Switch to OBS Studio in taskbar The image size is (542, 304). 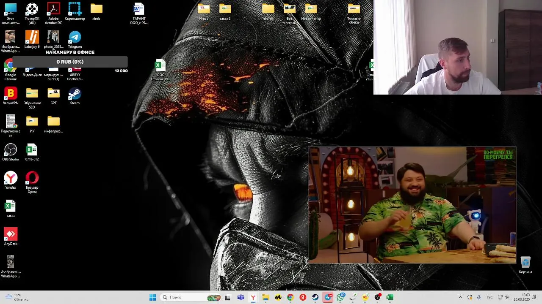point(378,297)
